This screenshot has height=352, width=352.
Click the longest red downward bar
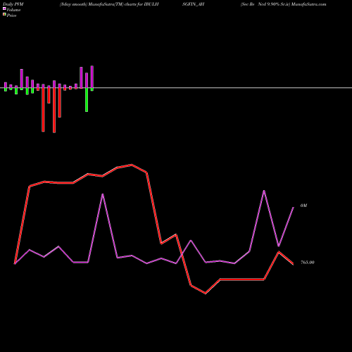(54, 111)
